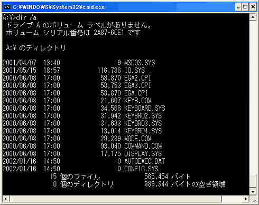The image size is (259, 205).
Task: Click the MSDOS.SYS file name
Action: click(x=140, y=63)
